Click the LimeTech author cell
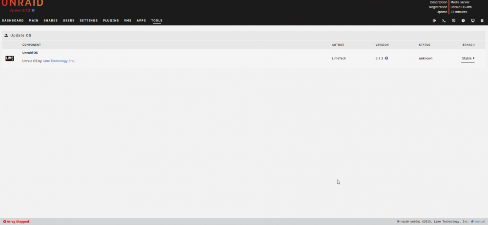 (x=339, y=58)
